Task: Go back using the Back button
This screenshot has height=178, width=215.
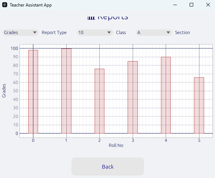Action: point(108,166)
